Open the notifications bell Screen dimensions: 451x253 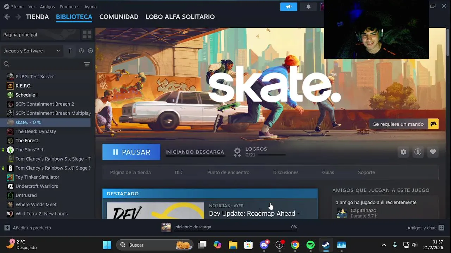308,7
